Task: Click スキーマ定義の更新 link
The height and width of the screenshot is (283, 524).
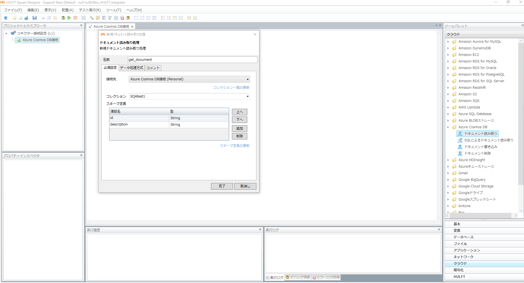Action: pos(235,146)
